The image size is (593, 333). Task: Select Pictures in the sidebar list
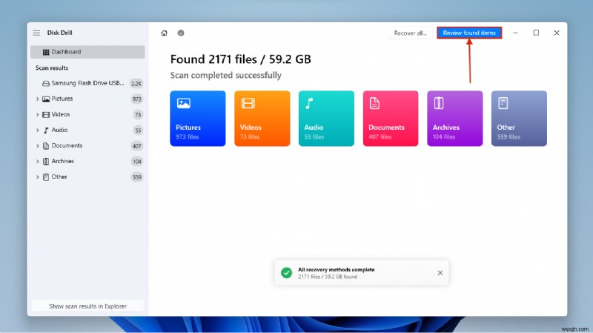pos(87,99)
